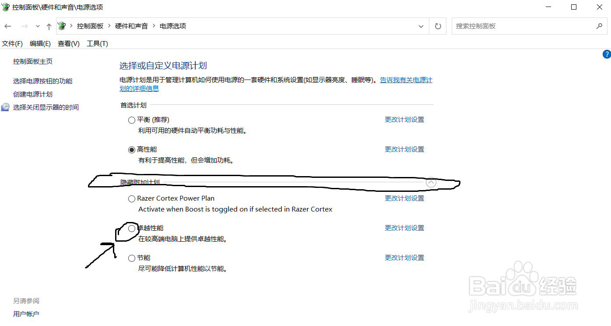
Task: Click 更改计划设置 for 节能 plan
Action: [x=404, y=258]
